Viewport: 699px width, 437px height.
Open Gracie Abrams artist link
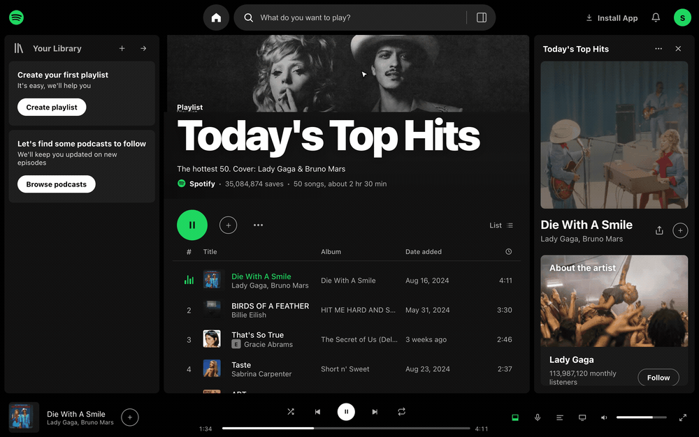pyautogui.click(x=268, y=344)
